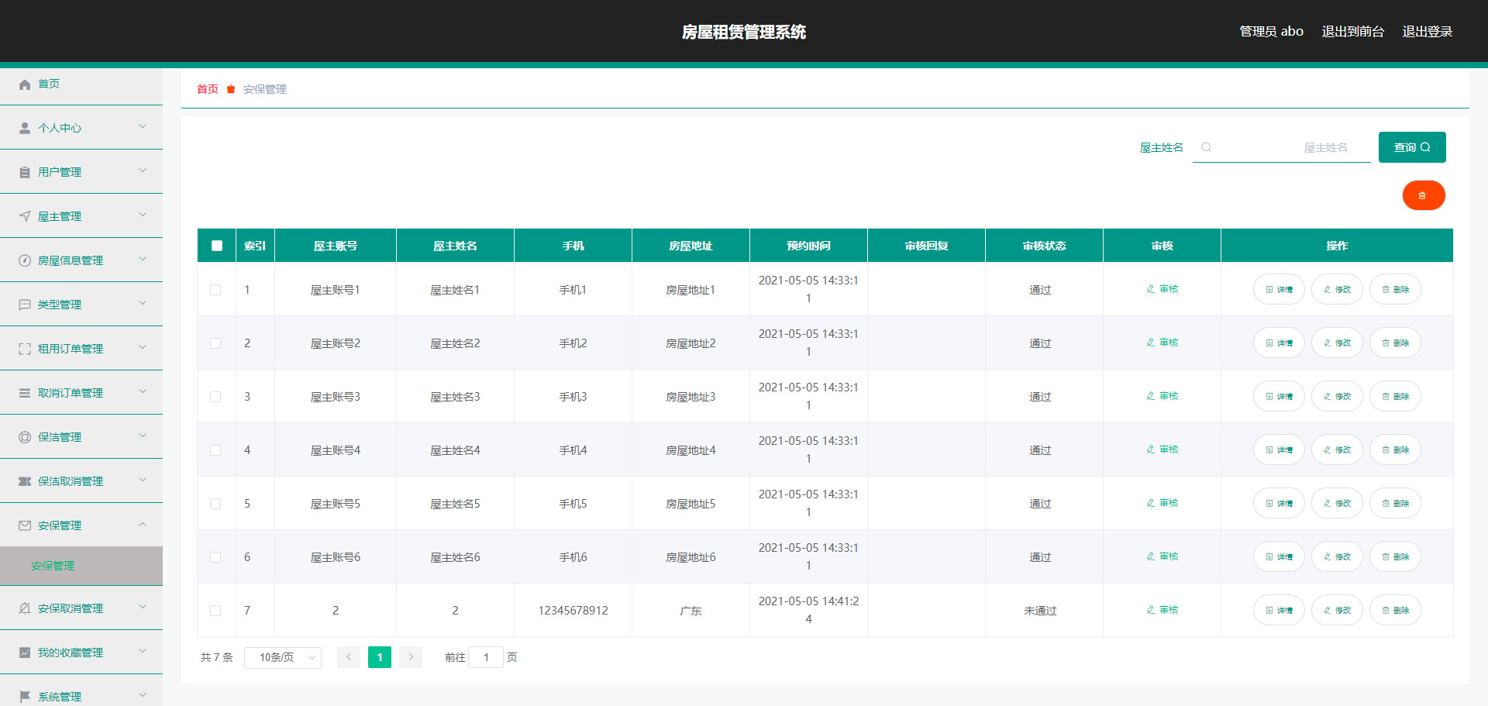Check the checkbox for row index 7
1488x706 pixels.
[215, 611]
